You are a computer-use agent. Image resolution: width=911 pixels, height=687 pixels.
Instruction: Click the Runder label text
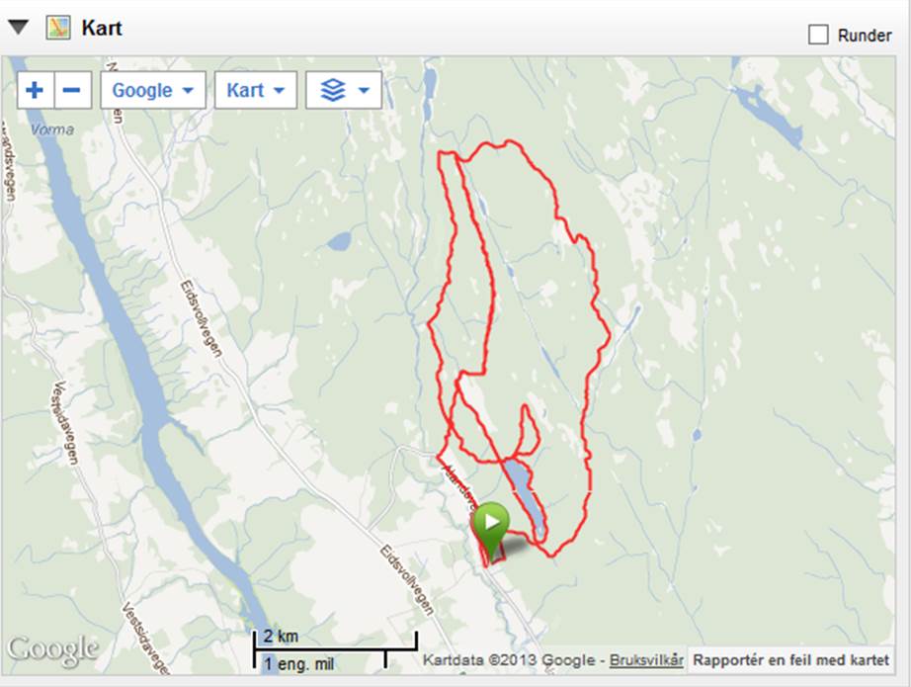coord(864,36)
